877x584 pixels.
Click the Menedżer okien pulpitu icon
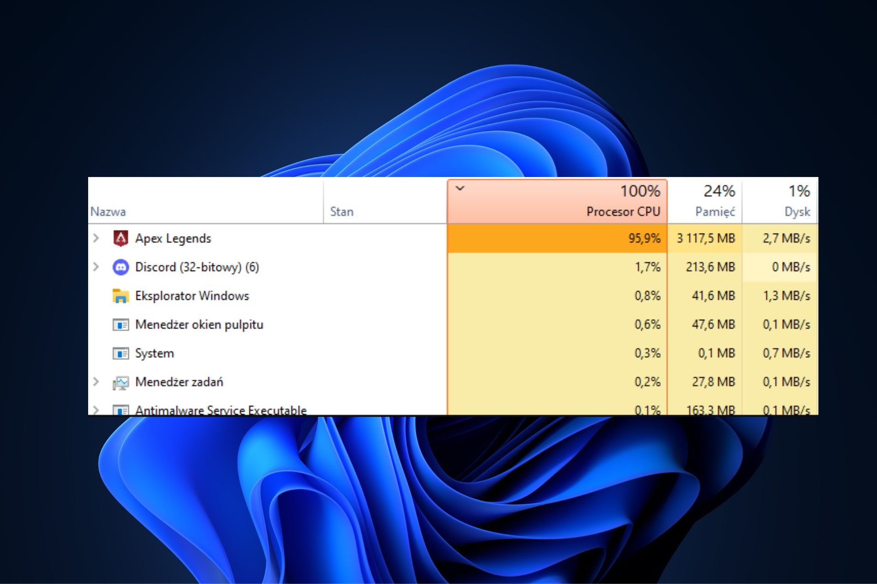pyautogui.click(x=121, y=325)
